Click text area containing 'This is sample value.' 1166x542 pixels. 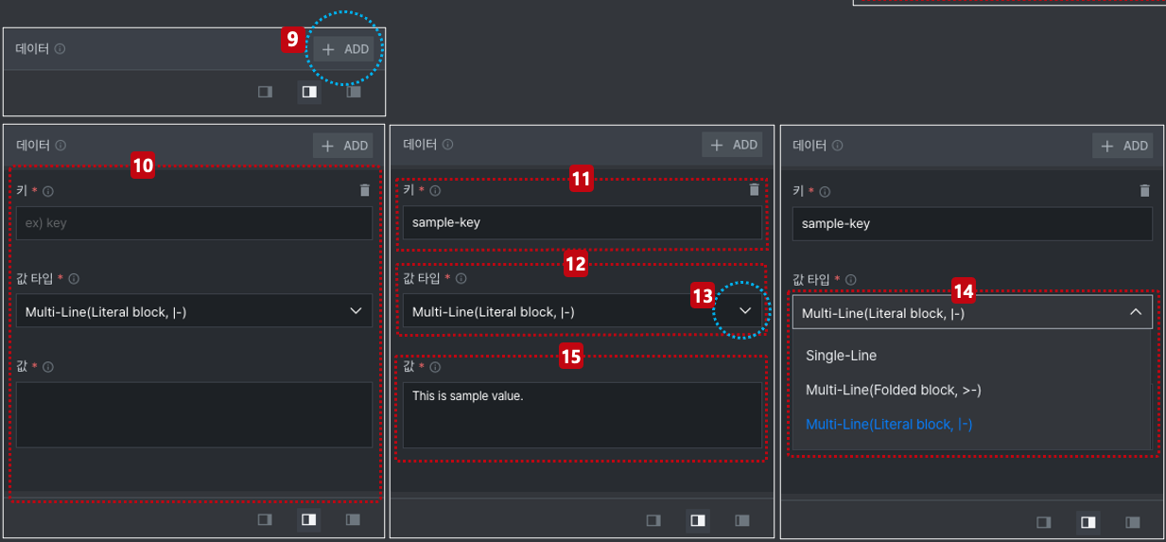[x=583, y=414]
